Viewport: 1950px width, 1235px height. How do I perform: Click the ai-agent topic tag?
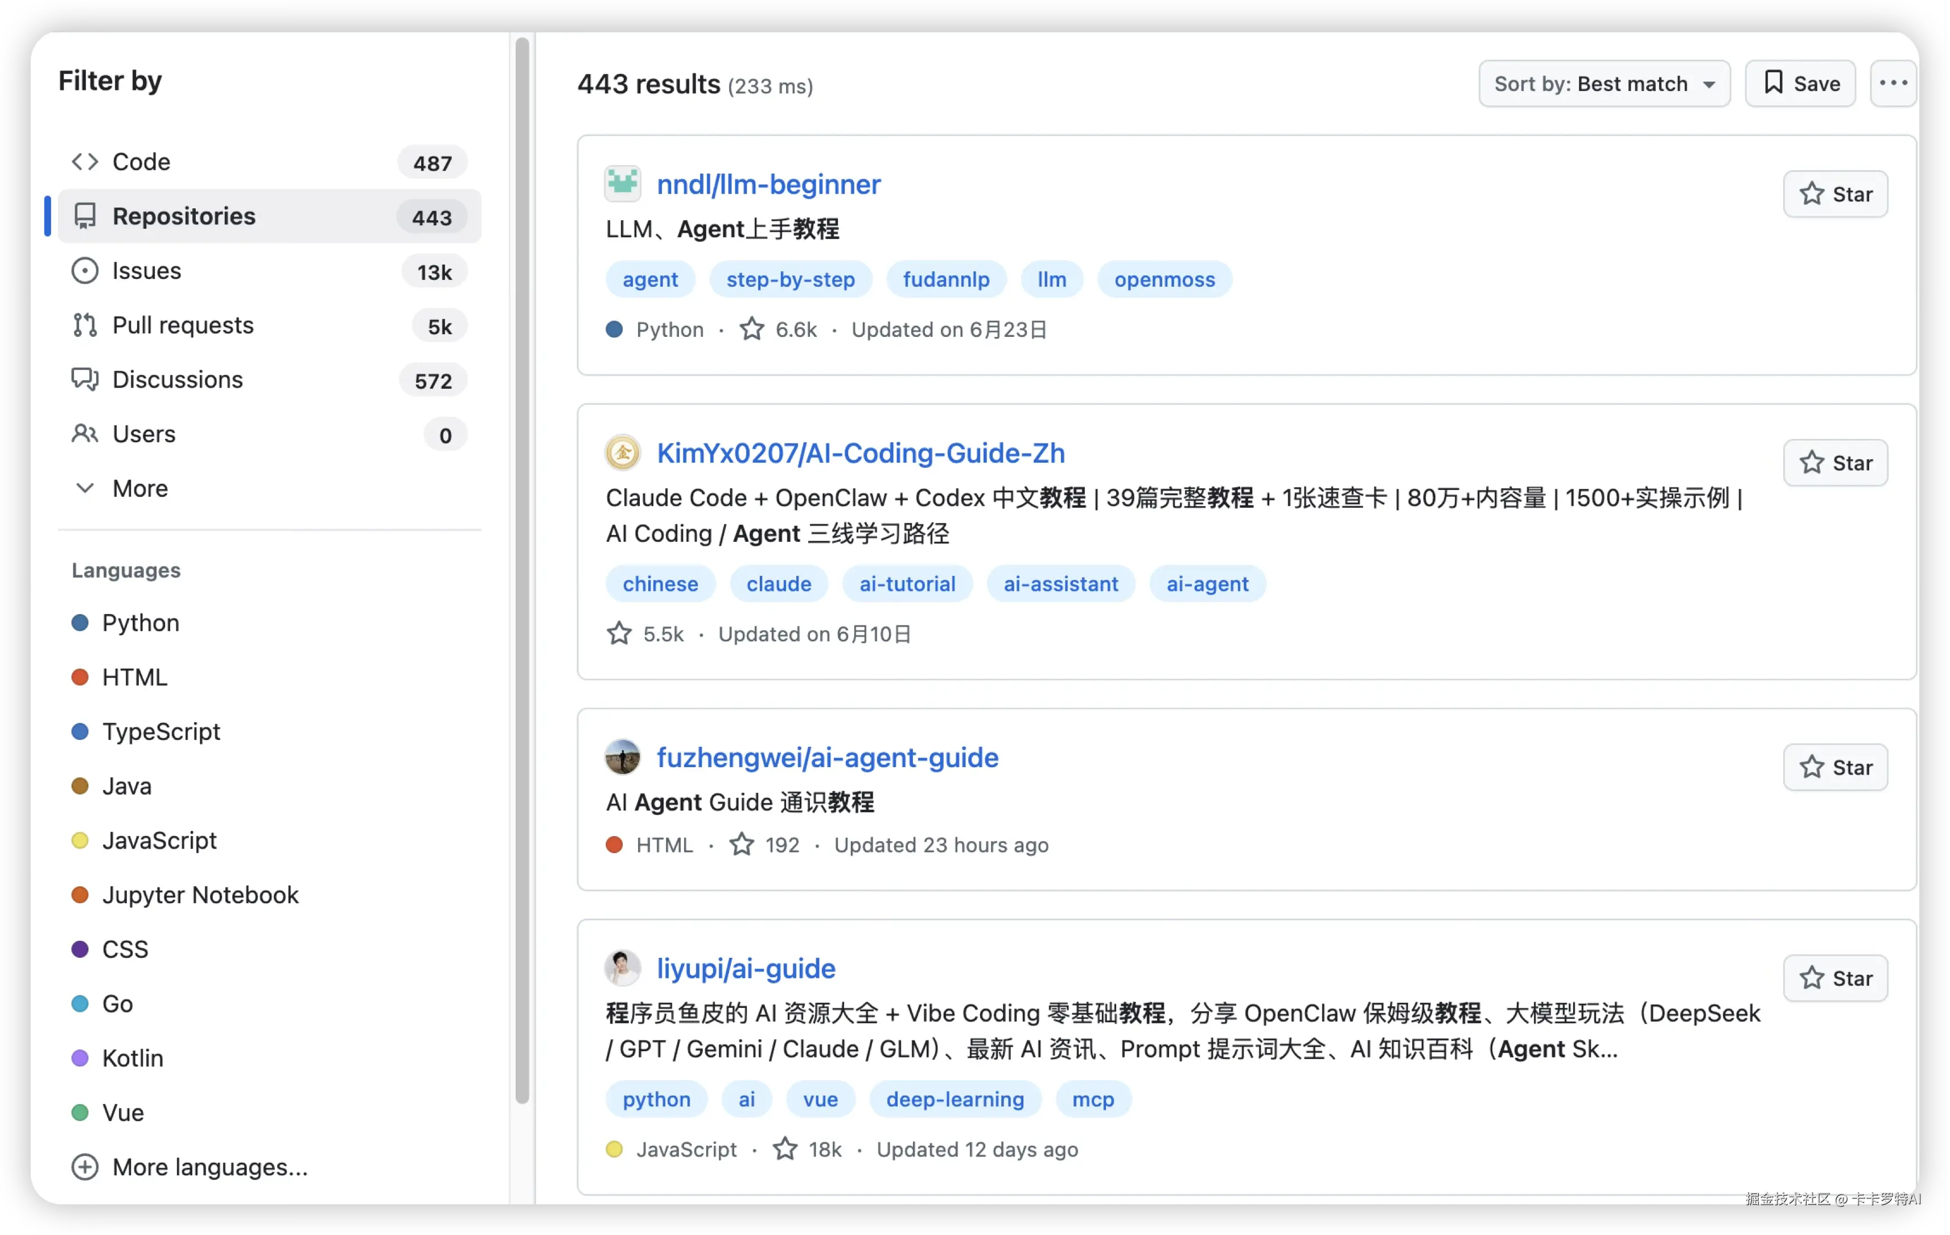[1207, 584]
